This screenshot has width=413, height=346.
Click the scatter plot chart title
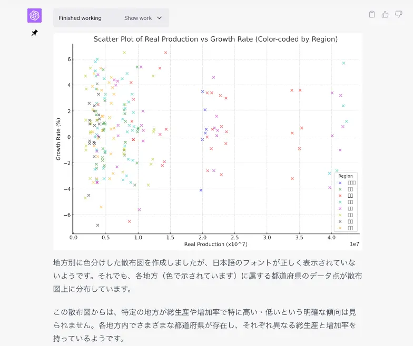[x=215, y=39]
